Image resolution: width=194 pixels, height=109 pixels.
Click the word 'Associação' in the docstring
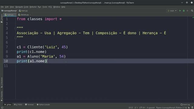tap(28, 33)
